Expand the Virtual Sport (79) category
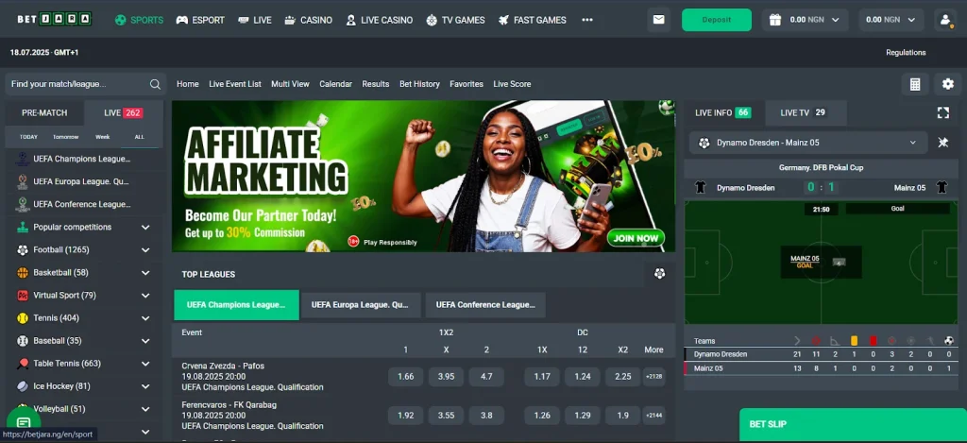This screenshot has width=967, height=443. [x=145, y=296]
